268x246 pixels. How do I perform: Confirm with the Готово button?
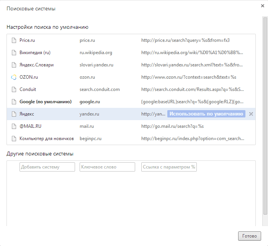click(250, 236)
